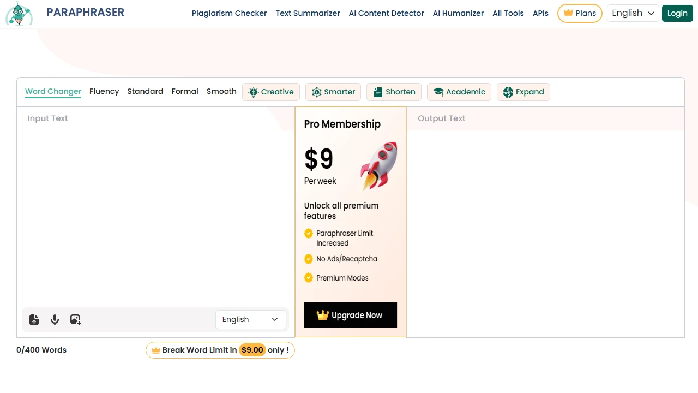Click Break Word Limit offer link
The height and width of the screenshot is (393, 698).
[x=220, y=350]
